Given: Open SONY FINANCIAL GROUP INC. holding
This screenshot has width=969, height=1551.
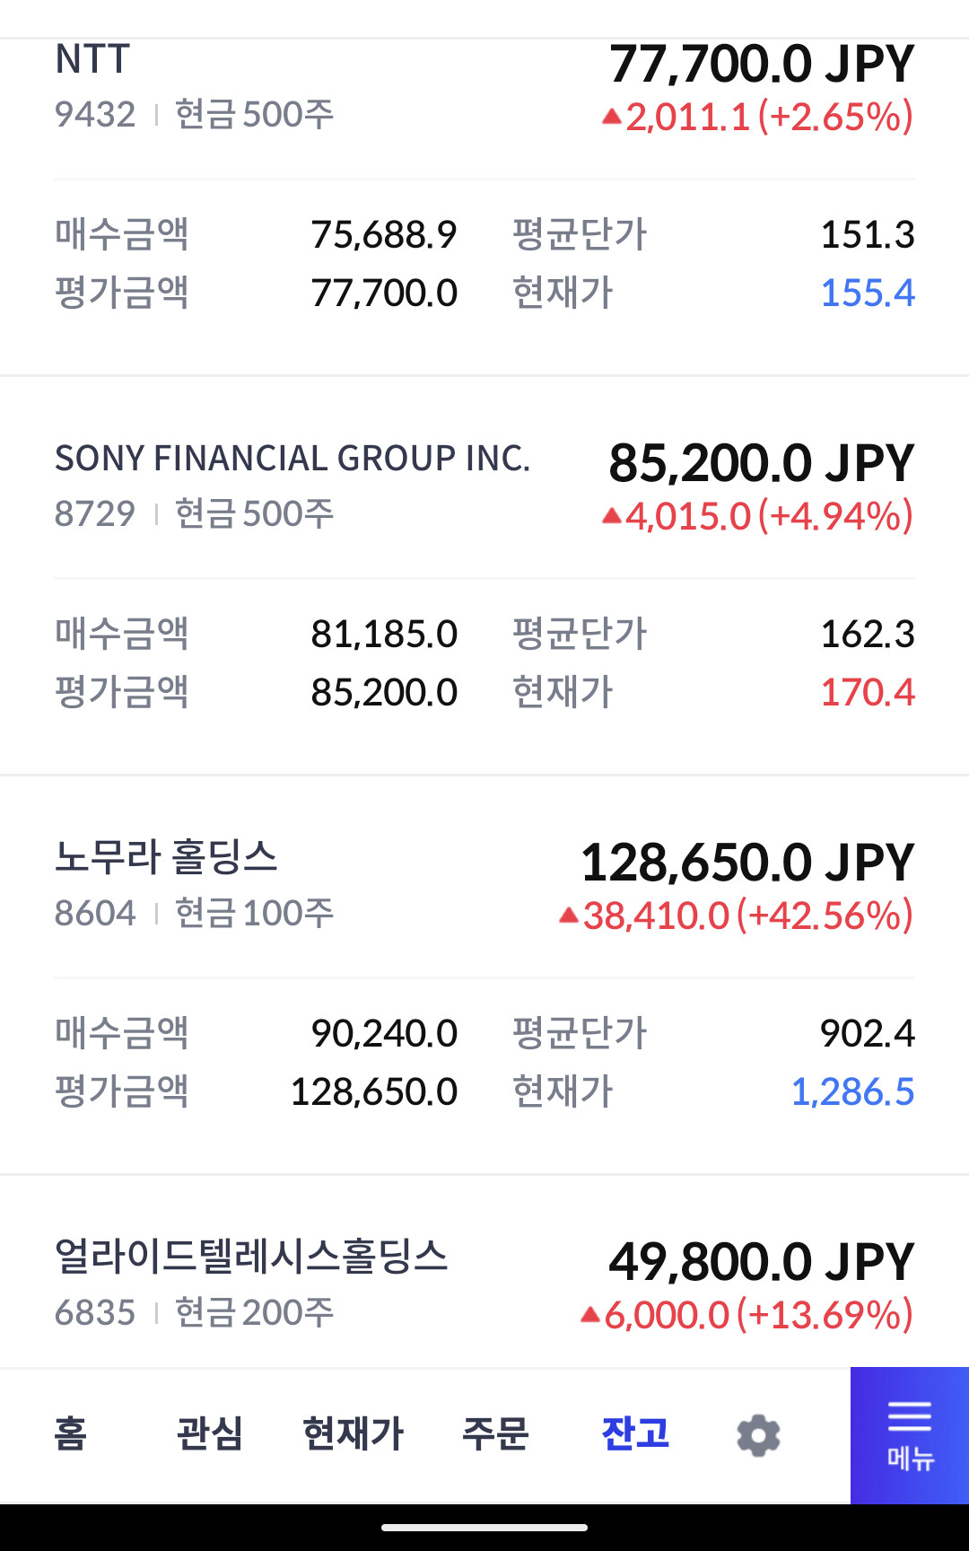Looking at the screenshot, I should tap(292, 459).
